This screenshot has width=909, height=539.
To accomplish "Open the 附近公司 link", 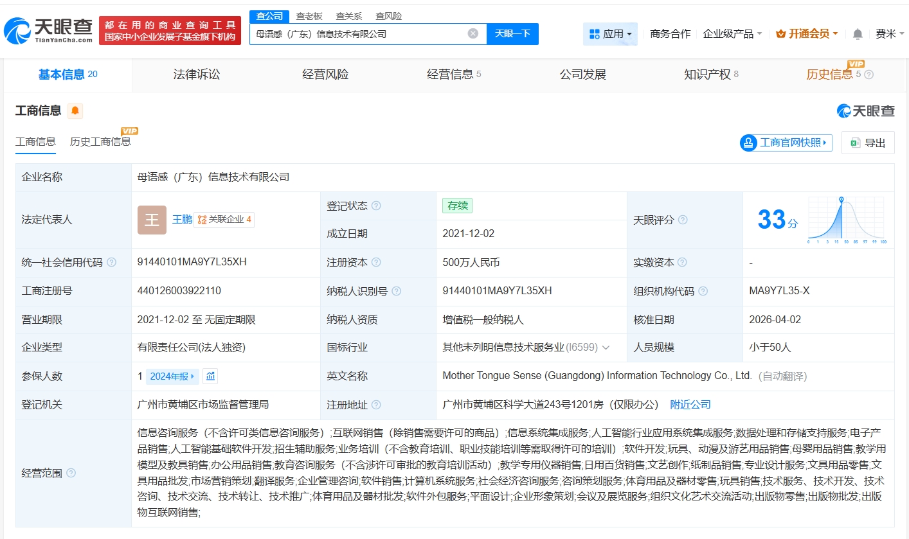I will [x=690, y=405].
